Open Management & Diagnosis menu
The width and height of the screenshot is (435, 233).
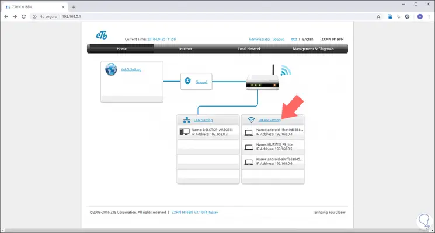pyautogui.click(x=313, y=49)
